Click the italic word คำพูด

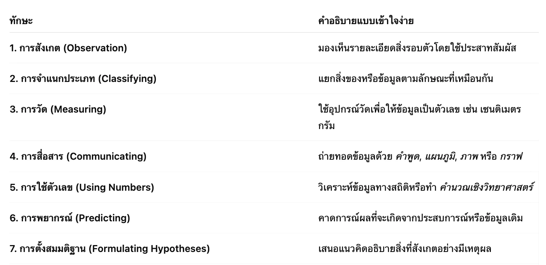407,156
